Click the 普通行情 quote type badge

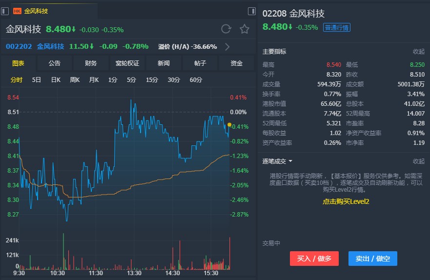(337, 27)
